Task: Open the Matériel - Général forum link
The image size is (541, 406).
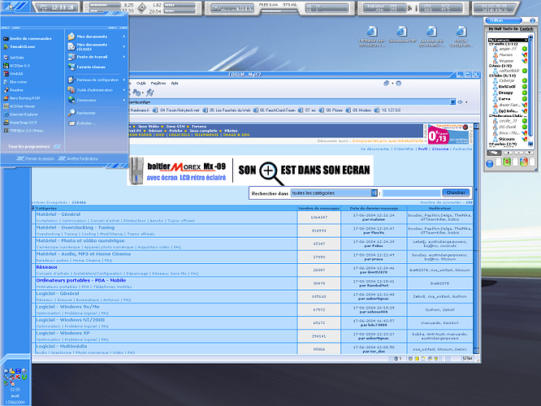Action: tap(64, 214)
